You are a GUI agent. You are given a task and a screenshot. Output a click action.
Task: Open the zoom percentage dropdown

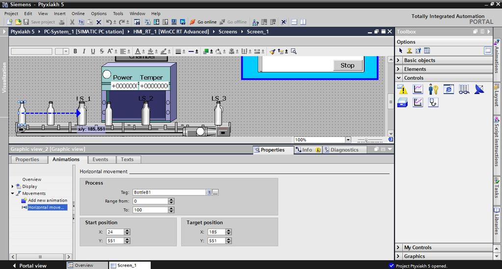pyautogui.click(x=348, y=140)
